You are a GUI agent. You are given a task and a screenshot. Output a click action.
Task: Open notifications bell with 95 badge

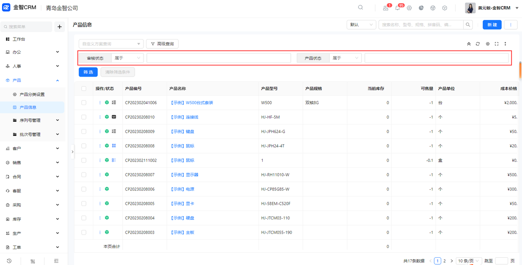click(398, 8)
